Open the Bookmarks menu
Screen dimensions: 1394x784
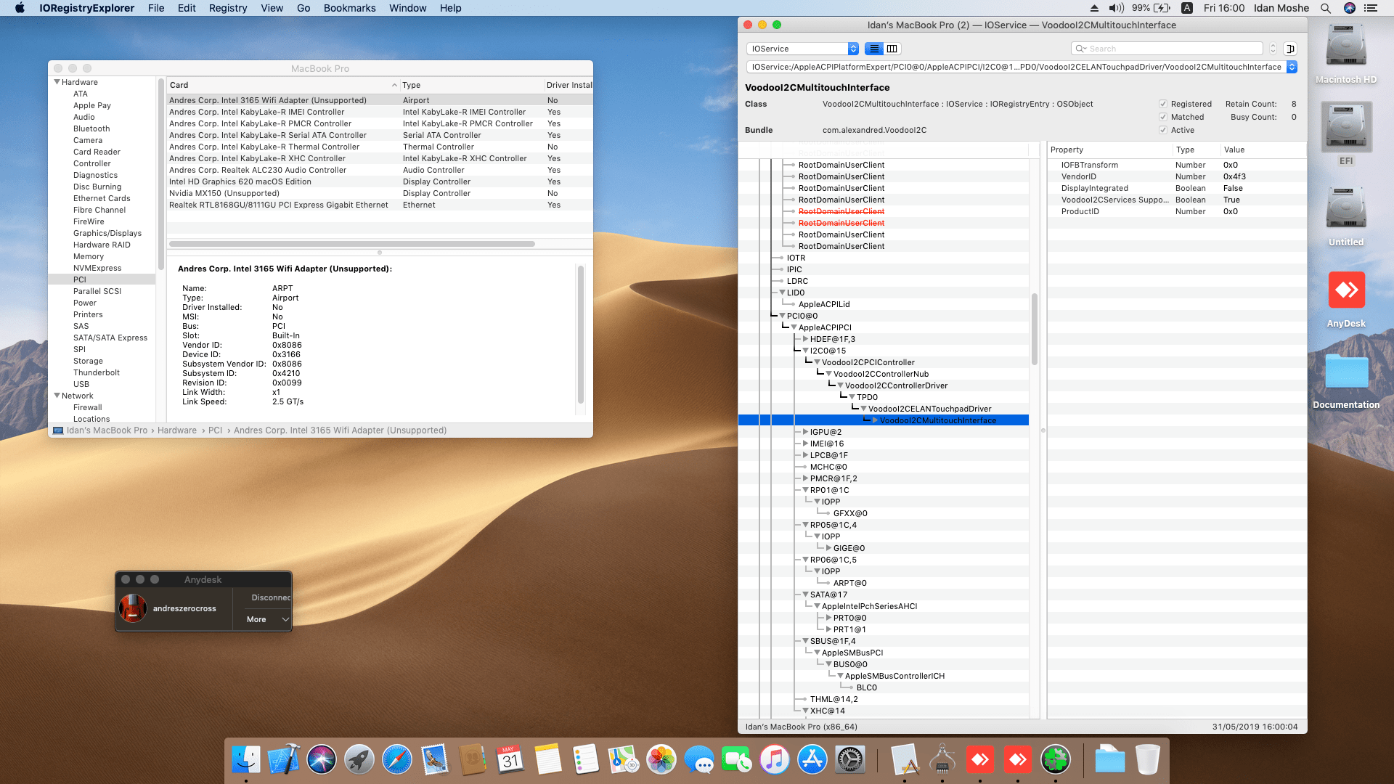click(x=349, y=8)
